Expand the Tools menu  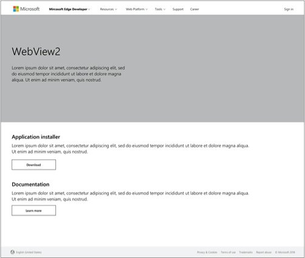[160, 9]
